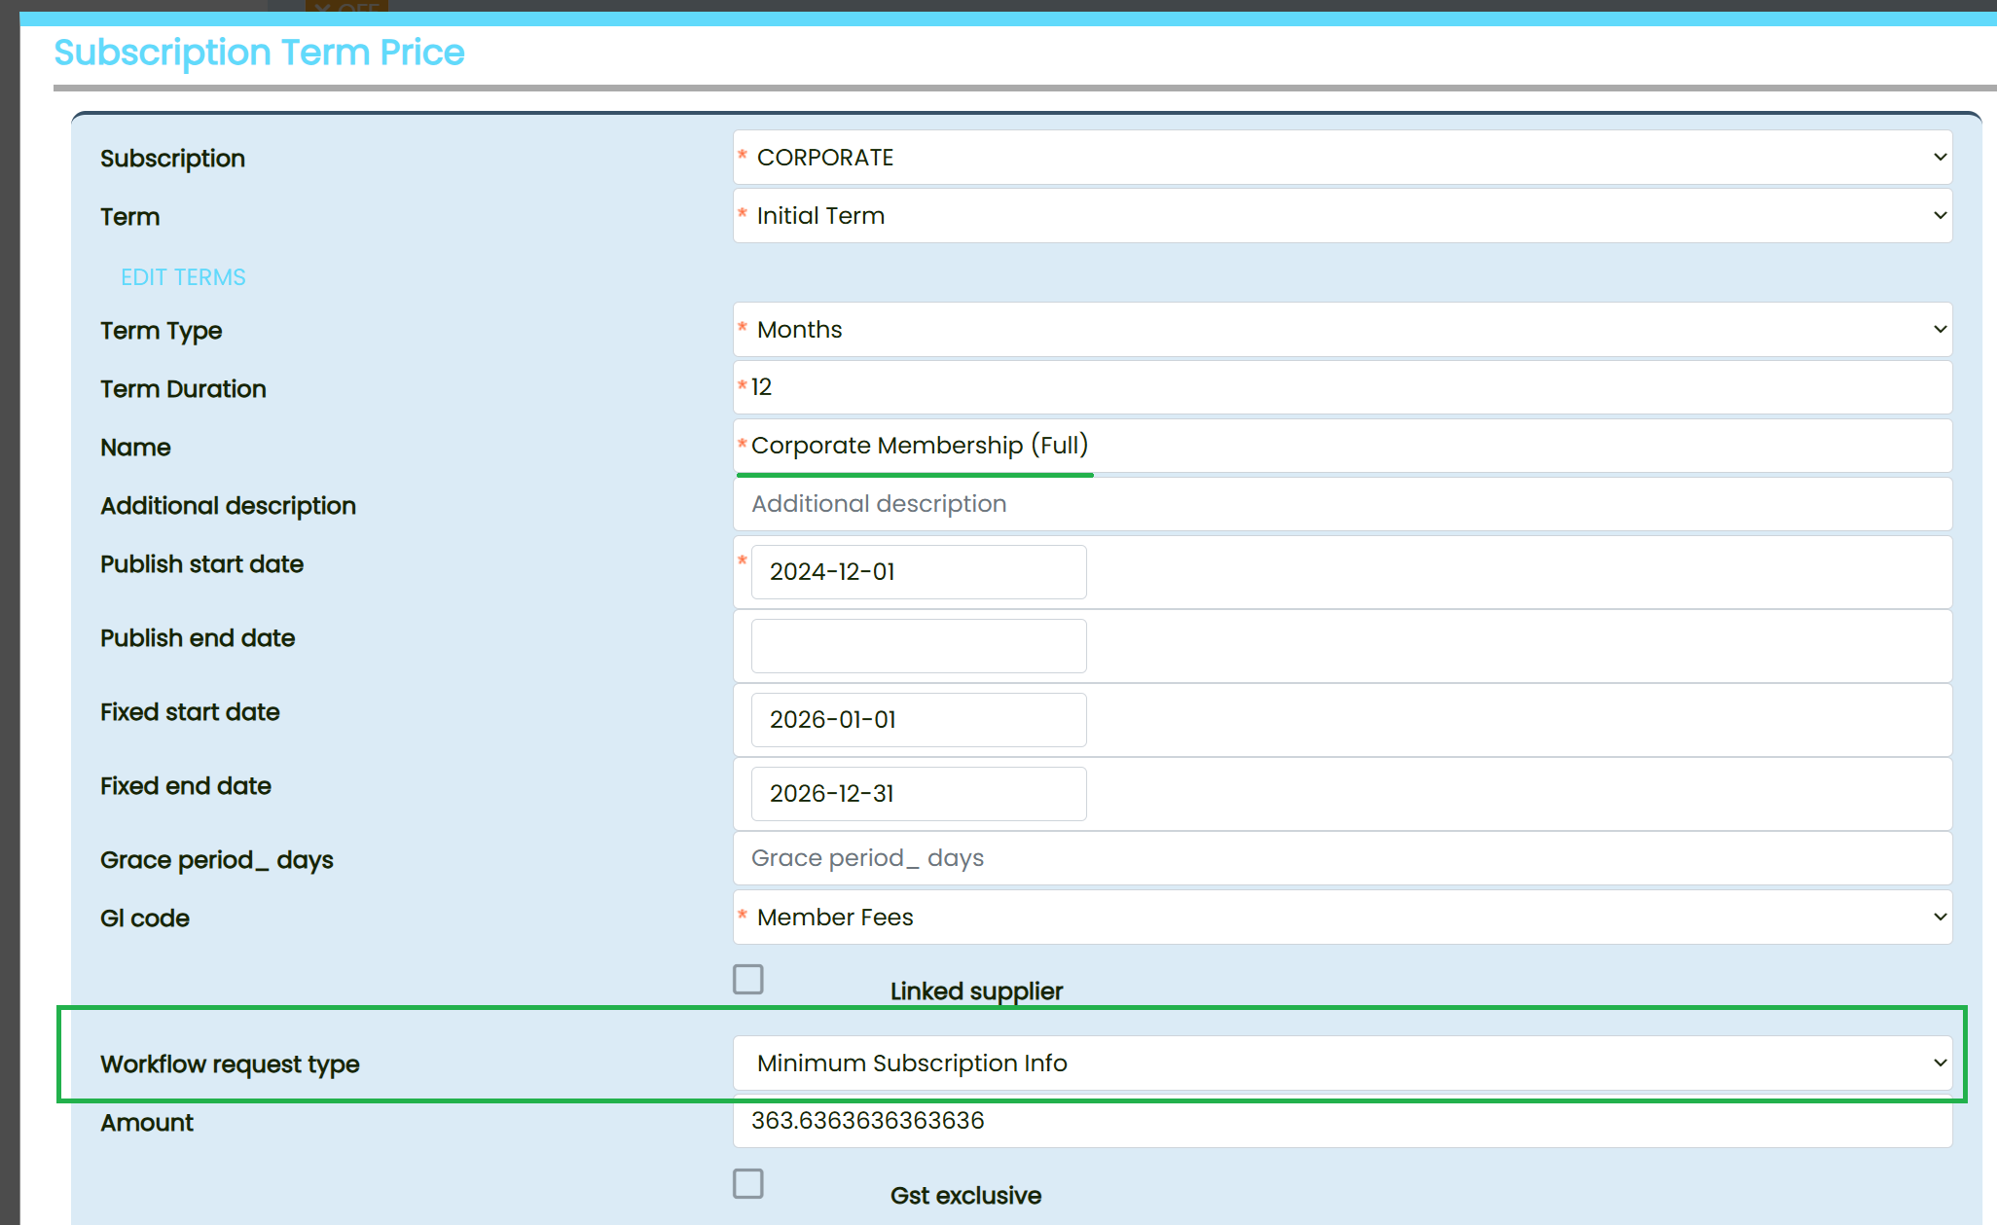Click the Fixed end date 2026-12-31 field
Viewport: 1997px width, 1225px height.
(x=918, y=794)
